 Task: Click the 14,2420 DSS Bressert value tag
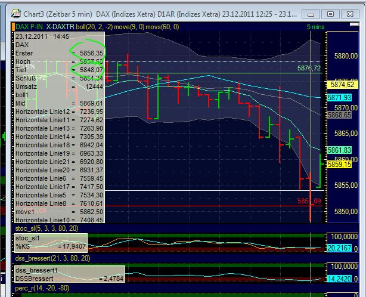pos(339,279)
